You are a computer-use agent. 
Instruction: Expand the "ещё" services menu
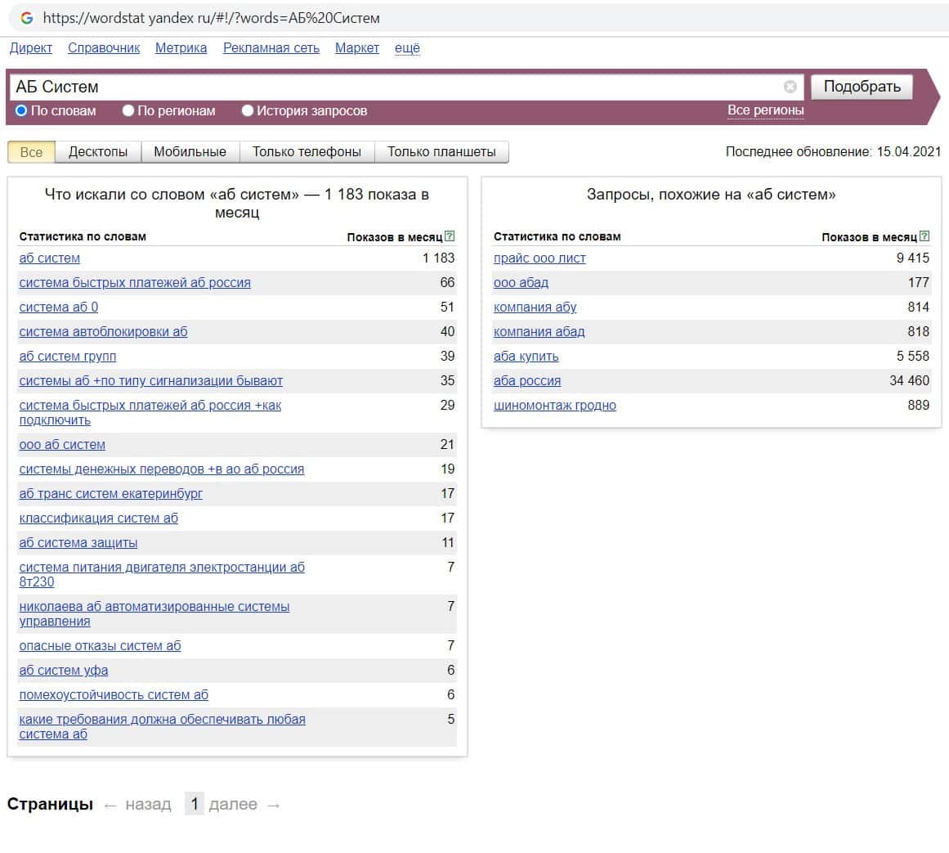(407, 48)
